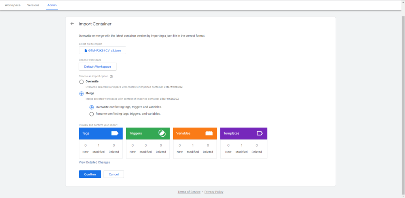Open View Detailed Changes
The height and width of the screenshot is (198, 405).
pos(94,162)
